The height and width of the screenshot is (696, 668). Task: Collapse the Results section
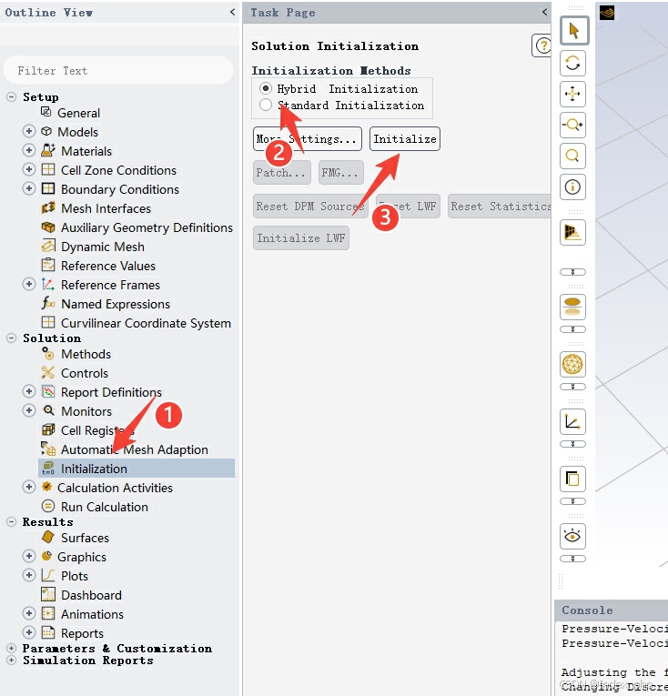tap(12, 521)
